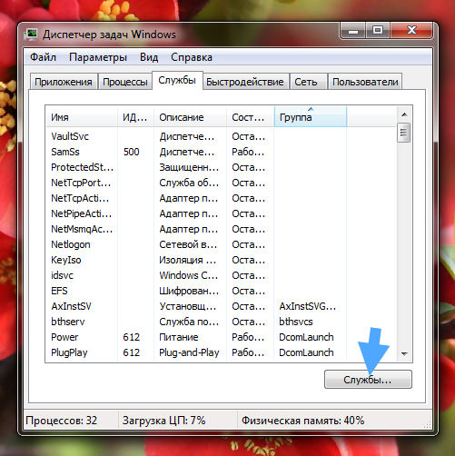Click the vertical scrollbar thumb
The height and width of the screenshot is (456, 455).
click(403, 133)
